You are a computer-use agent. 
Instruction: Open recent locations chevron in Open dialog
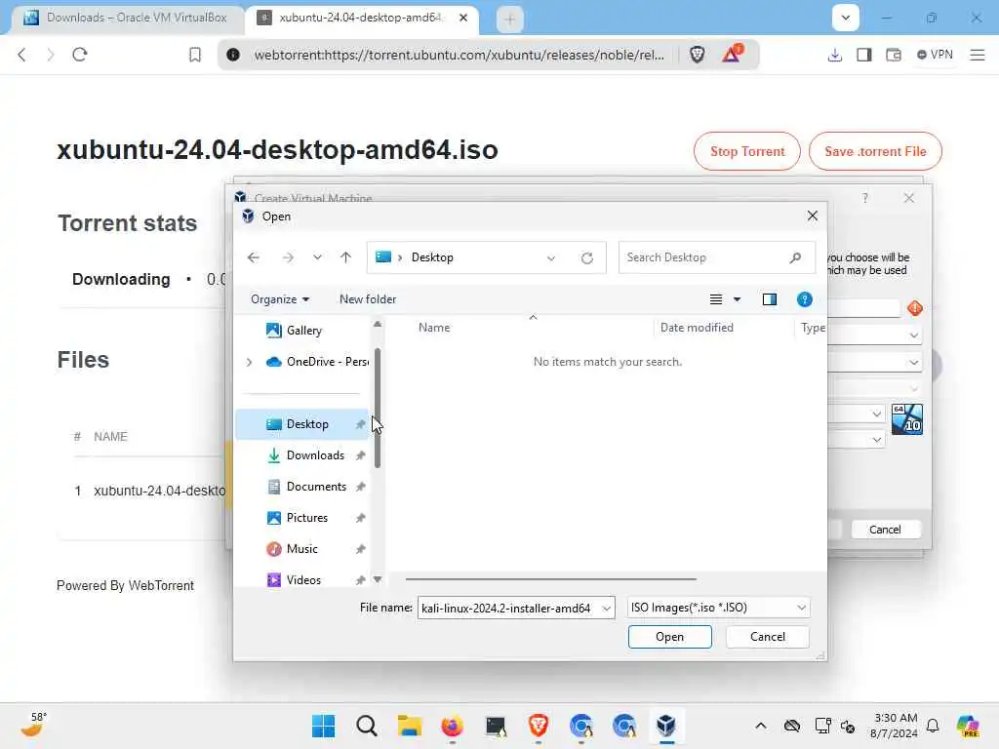(x=317, y=257)
